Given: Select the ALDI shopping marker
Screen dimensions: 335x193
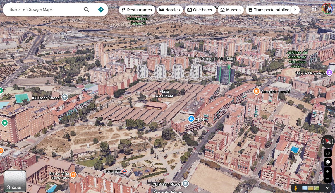Looking at the screenshot, I should pyautogui.click(x=191, y=119).
